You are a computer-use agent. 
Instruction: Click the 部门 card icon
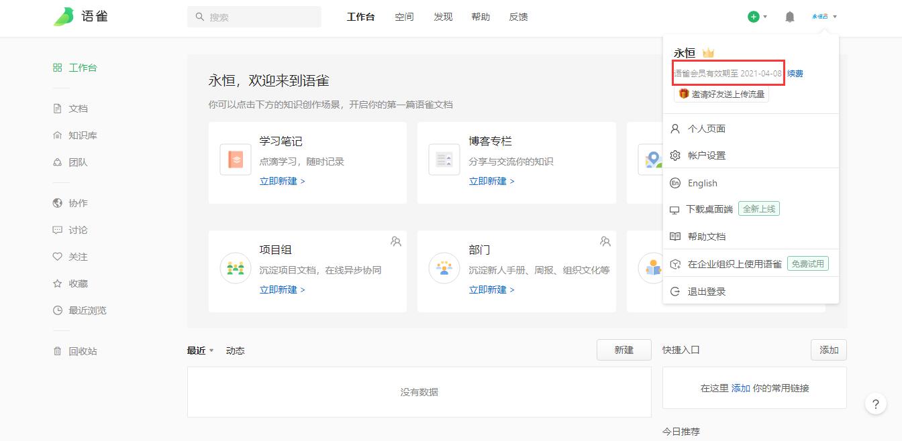click(x=444, y=268)
